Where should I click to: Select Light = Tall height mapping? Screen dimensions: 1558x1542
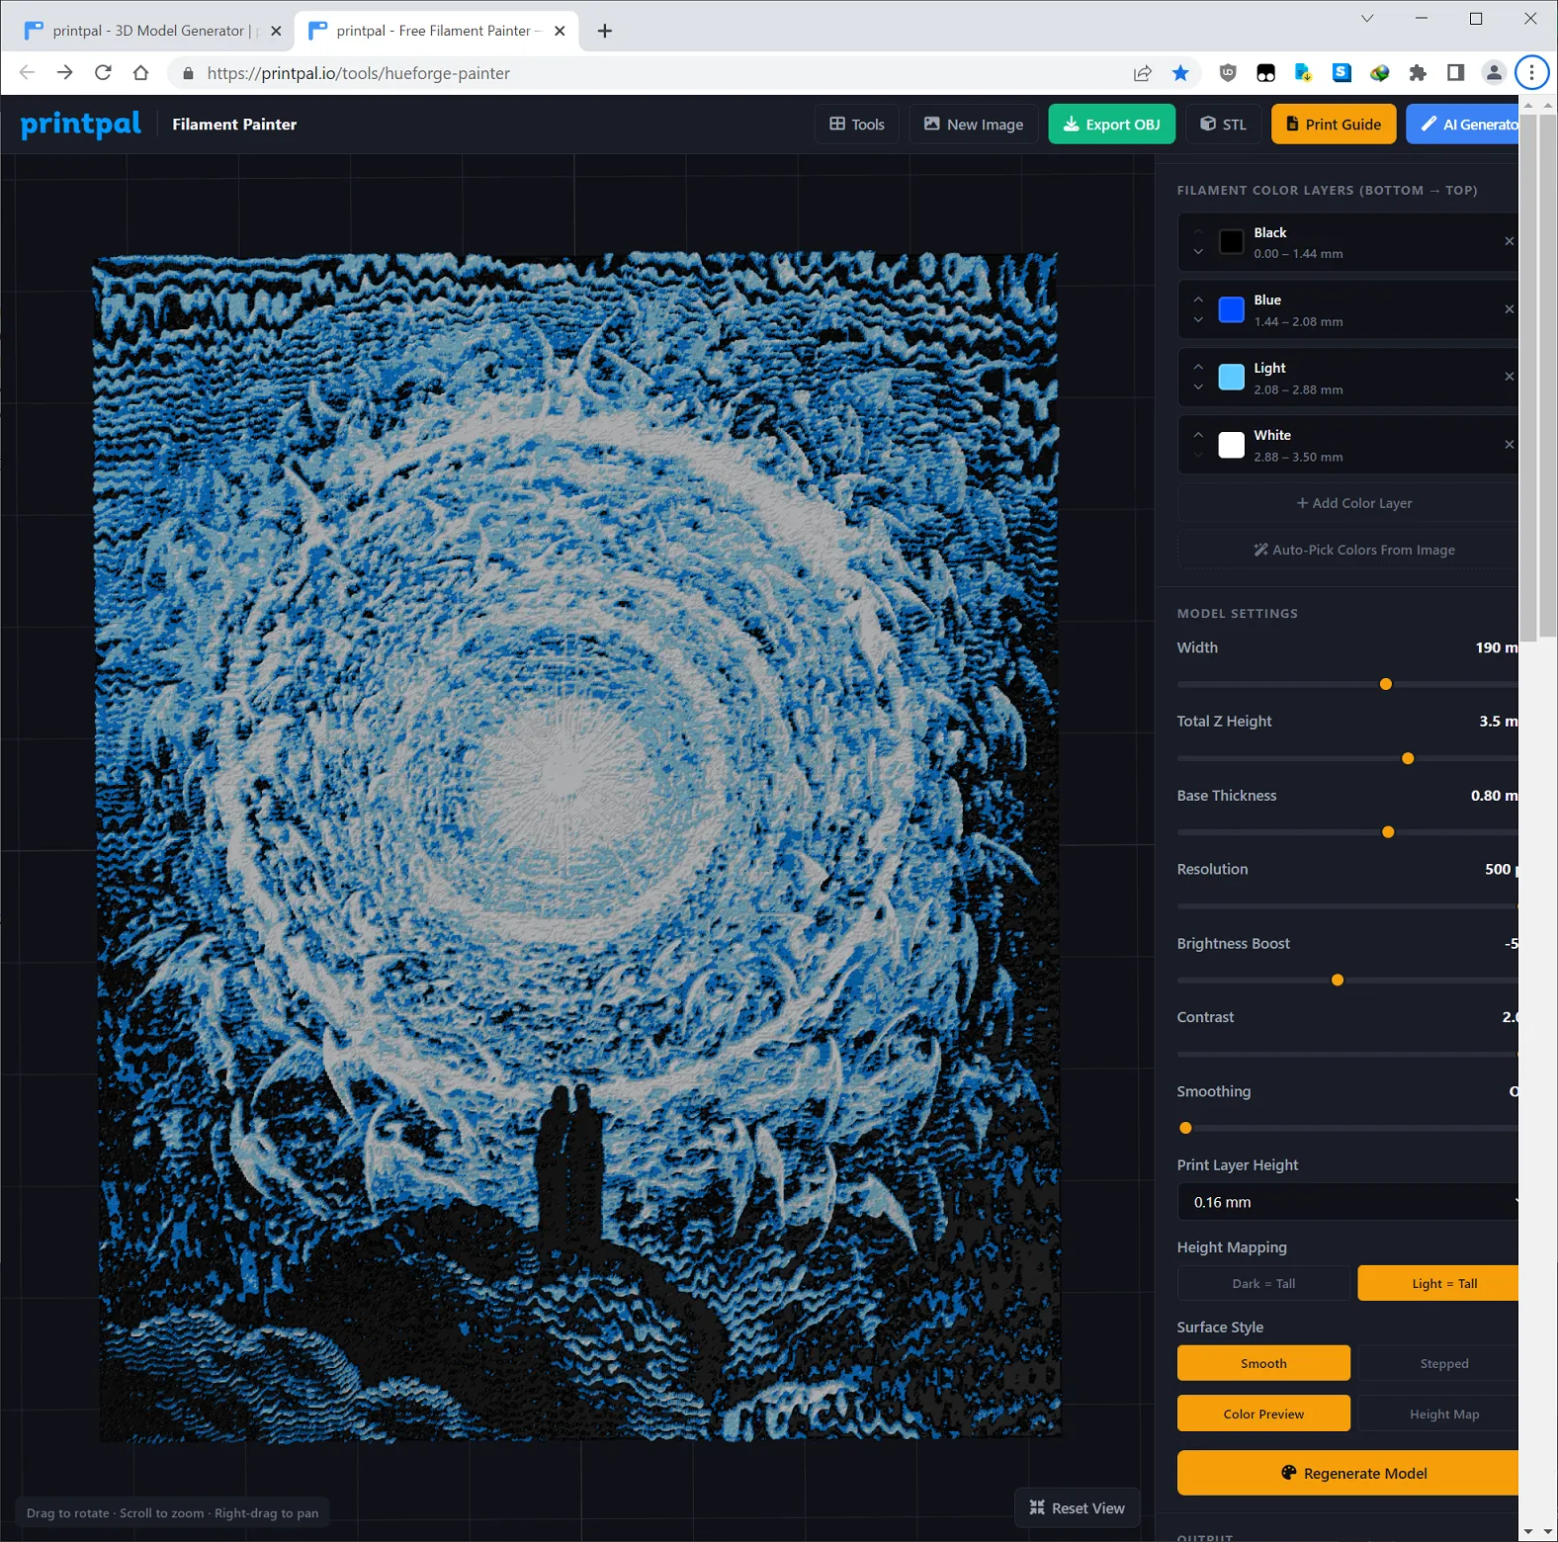[1438, 1283]
